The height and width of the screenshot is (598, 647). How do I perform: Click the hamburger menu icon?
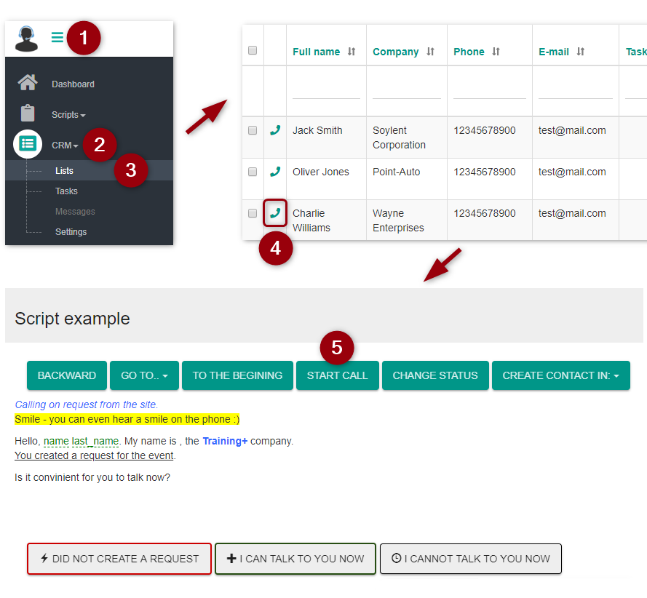(x=57, y=38)
